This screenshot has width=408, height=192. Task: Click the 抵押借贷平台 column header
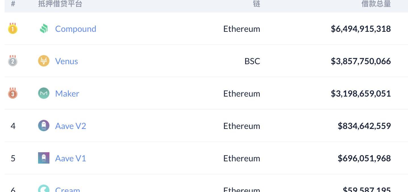coord(60,4)
